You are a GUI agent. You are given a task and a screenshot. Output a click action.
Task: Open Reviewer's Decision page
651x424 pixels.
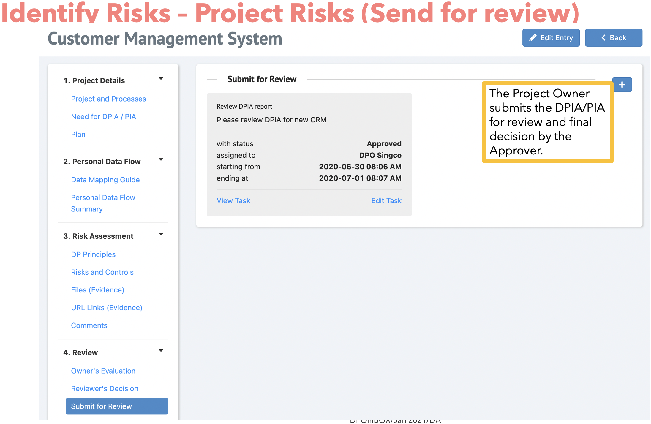(105, 388)
